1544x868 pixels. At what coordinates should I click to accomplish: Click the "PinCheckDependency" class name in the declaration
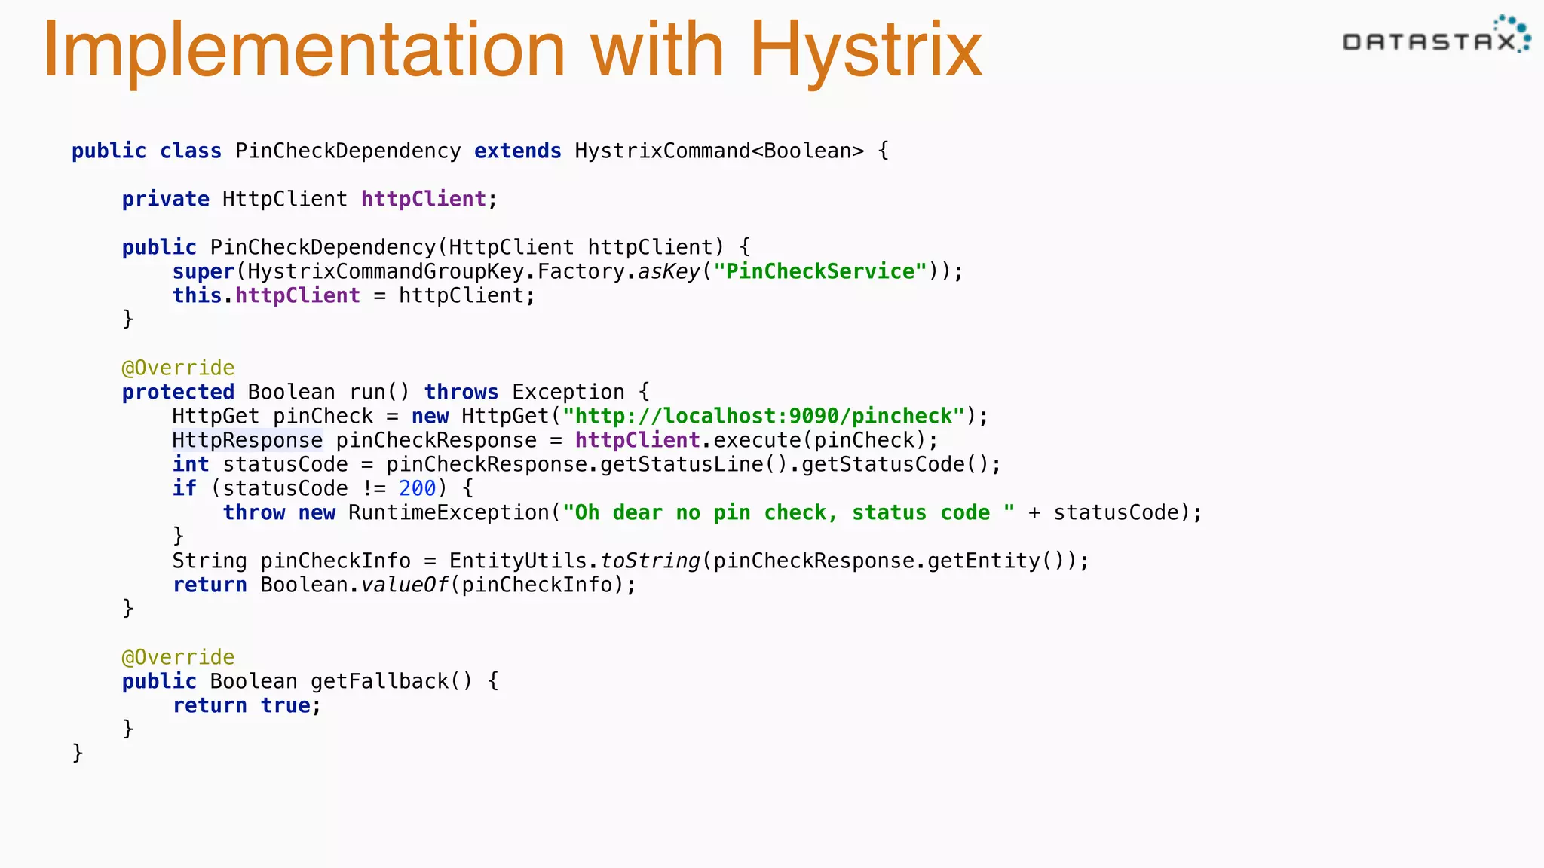point(348,151)
